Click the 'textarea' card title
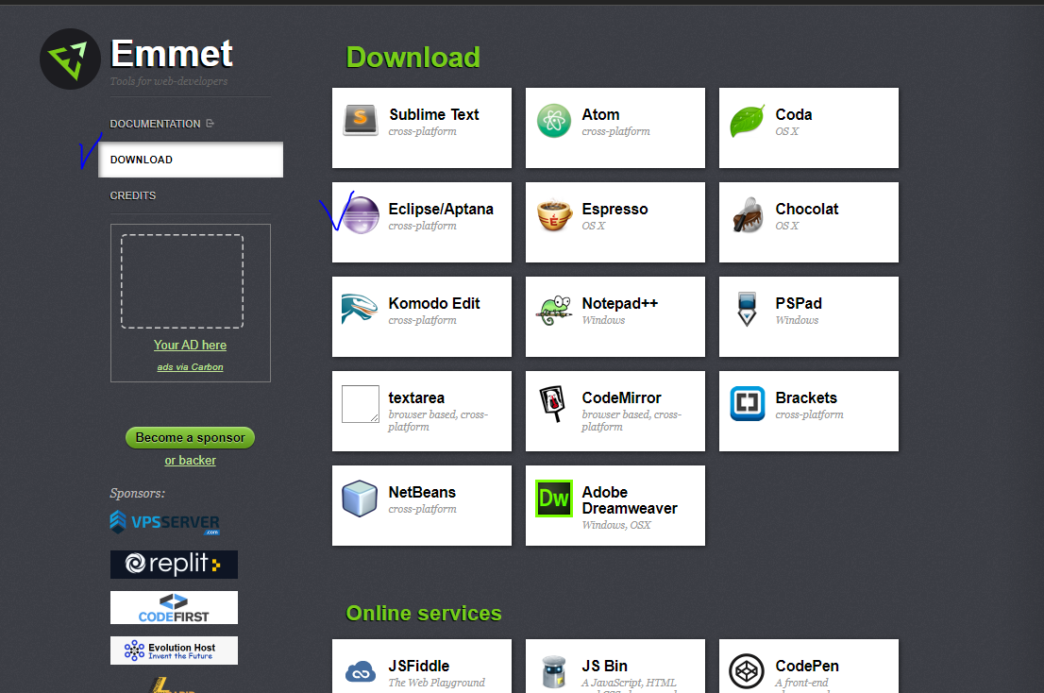Screen dimensions: 1044x693 (x=416, y=398)
